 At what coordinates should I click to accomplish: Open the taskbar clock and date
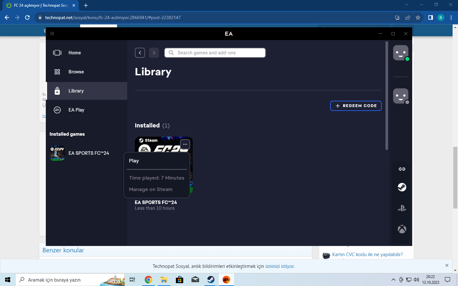point(431,280)
